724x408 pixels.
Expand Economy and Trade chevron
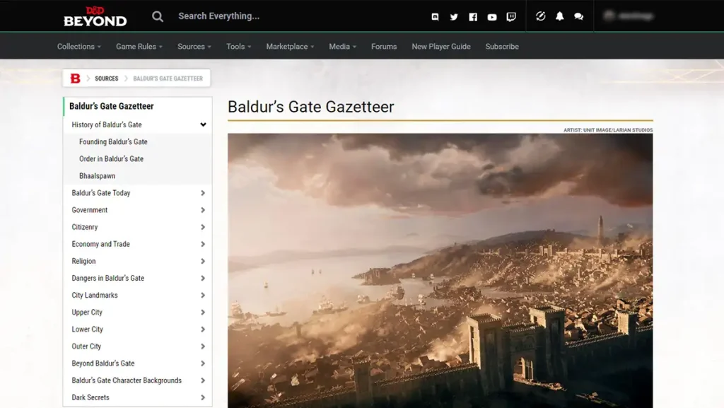(x=203, y=244)
